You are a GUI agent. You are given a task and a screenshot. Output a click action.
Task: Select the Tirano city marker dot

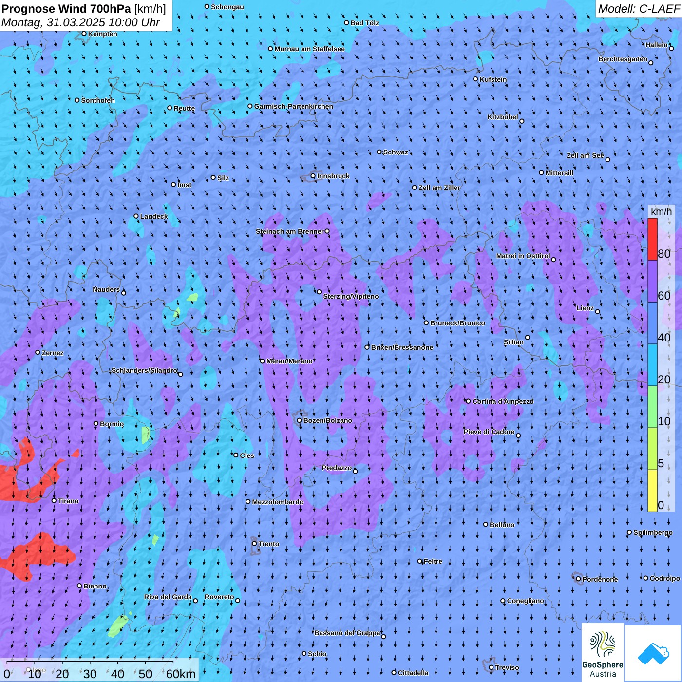point(54,500)
